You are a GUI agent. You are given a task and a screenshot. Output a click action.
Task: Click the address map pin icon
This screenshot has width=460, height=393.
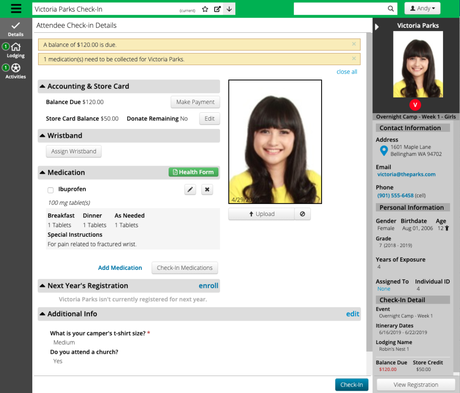pyautogui.click(x=384, y=151)
